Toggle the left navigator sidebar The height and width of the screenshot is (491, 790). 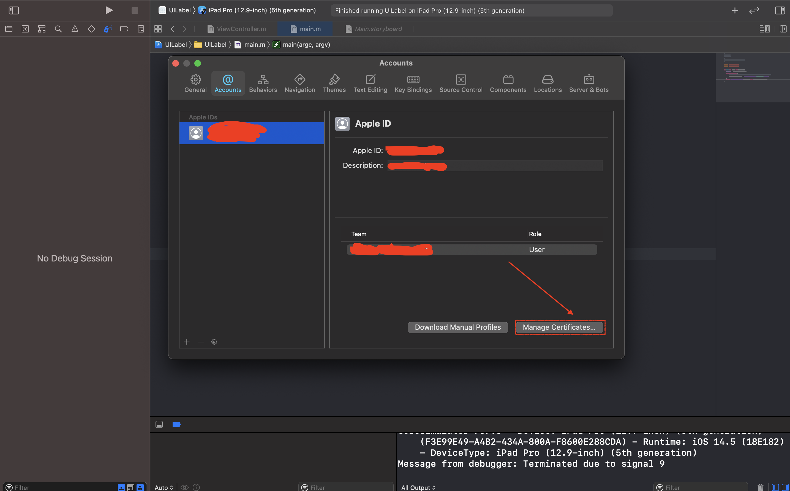pos(14,10)
